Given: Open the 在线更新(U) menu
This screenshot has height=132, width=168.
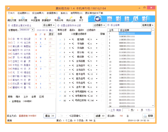Looking at the screenshot, I should tap(24, 13).
